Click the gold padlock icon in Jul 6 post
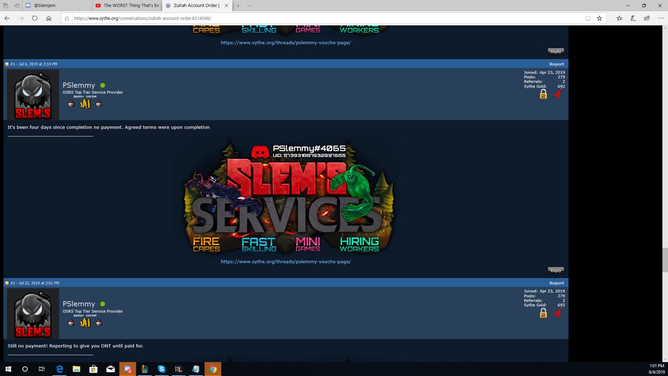The width and height of the screenshot is (668, 376). click(543, 95)
